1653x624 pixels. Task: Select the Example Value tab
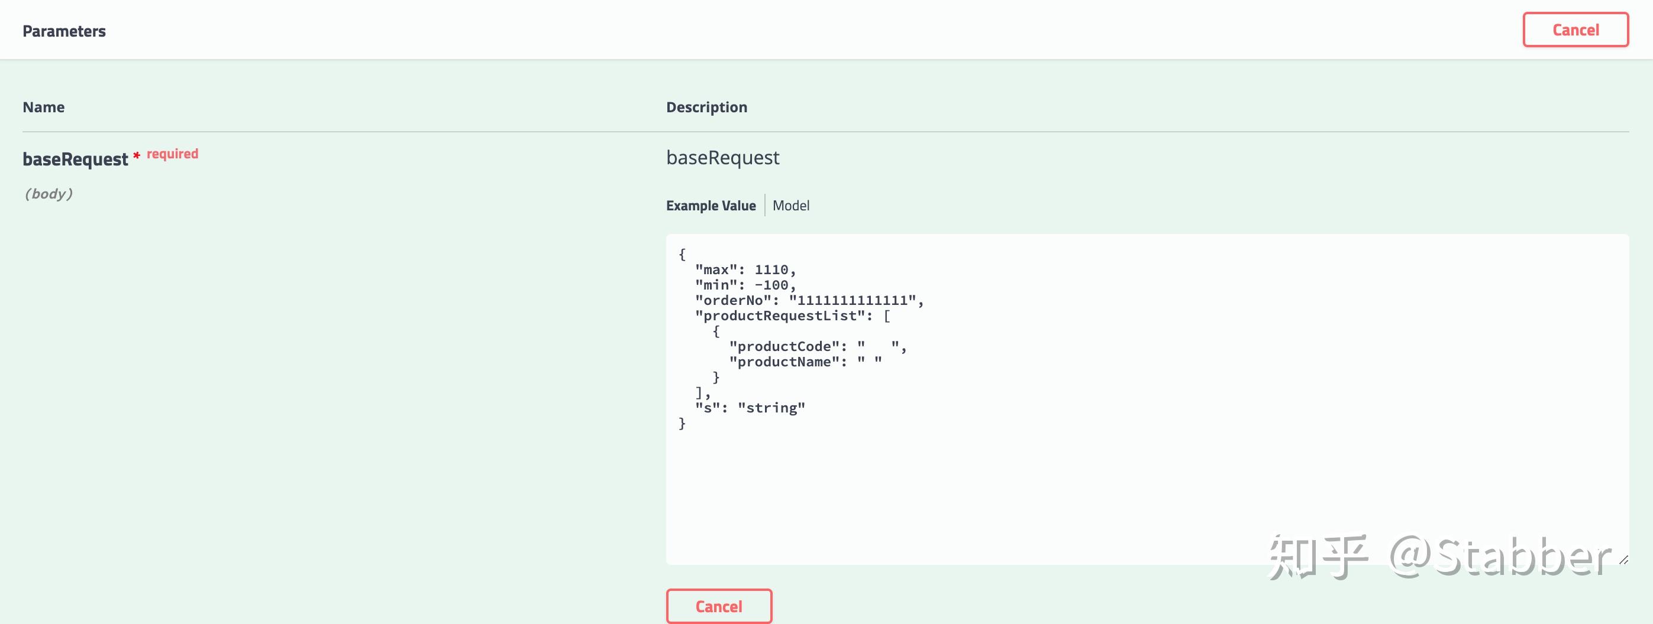tap(711, 206)
